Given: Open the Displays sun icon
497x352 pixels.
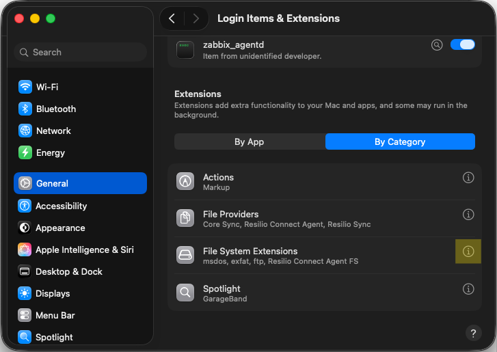Looking at the screenshot, I should [x=25, y=293].
